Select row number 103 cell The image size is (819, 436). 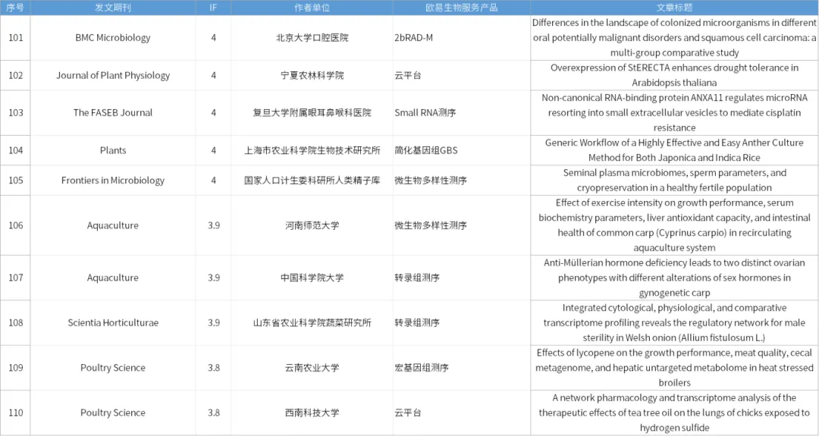(15, 113)
